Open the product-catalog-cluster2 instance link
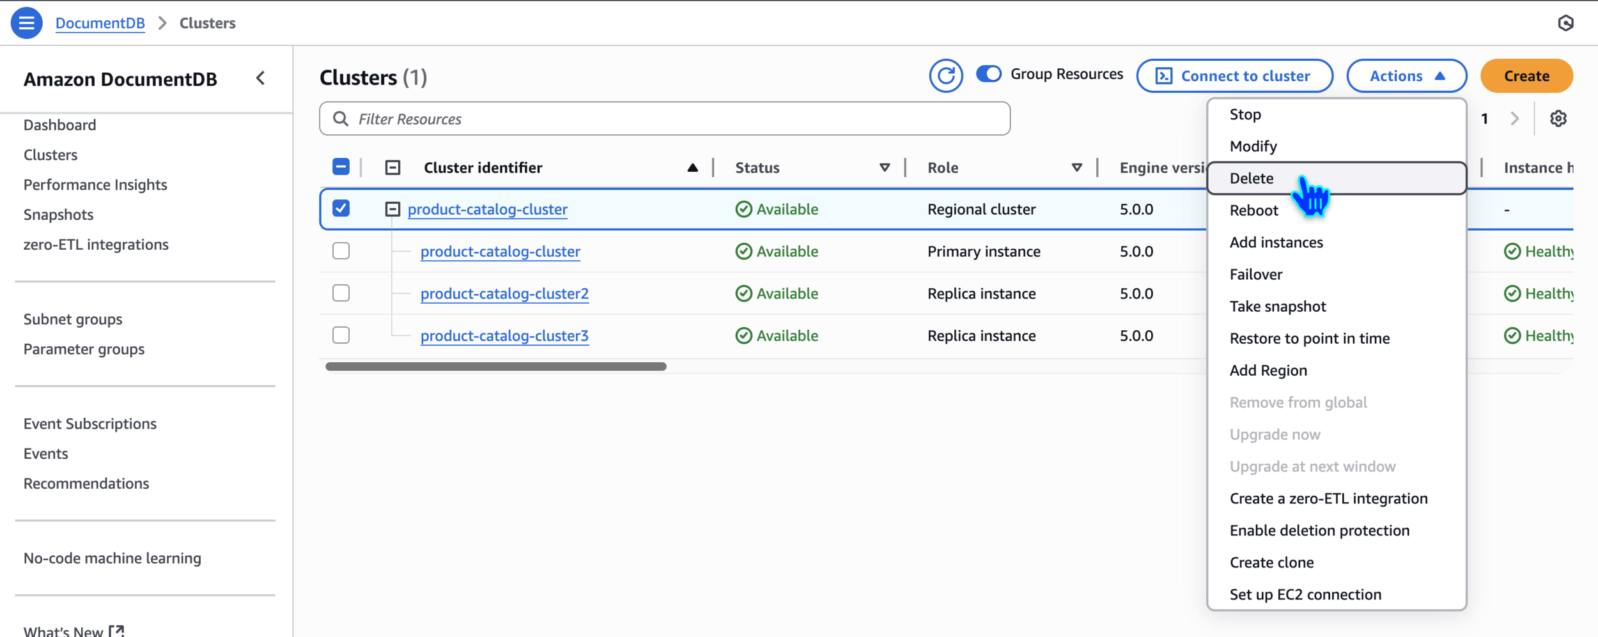The height and width of the screenshot is (637, 1598). coord(504,293)
